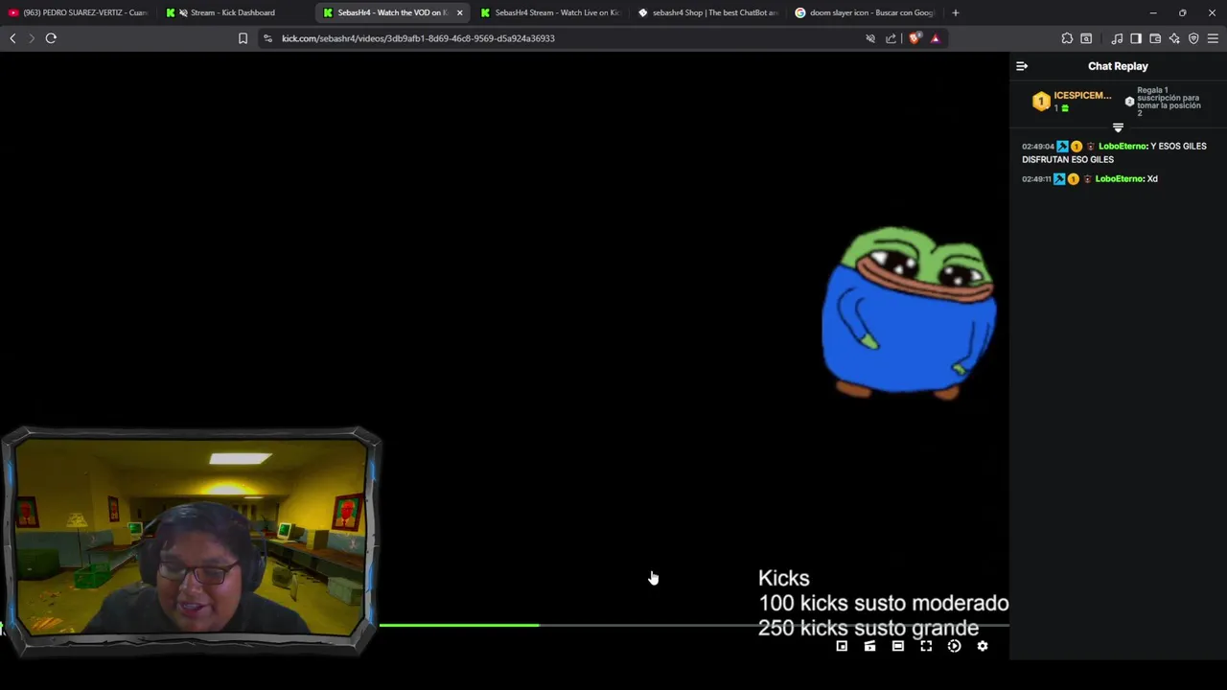Click the gold rank 1 badge

[x=1041, y=102]
